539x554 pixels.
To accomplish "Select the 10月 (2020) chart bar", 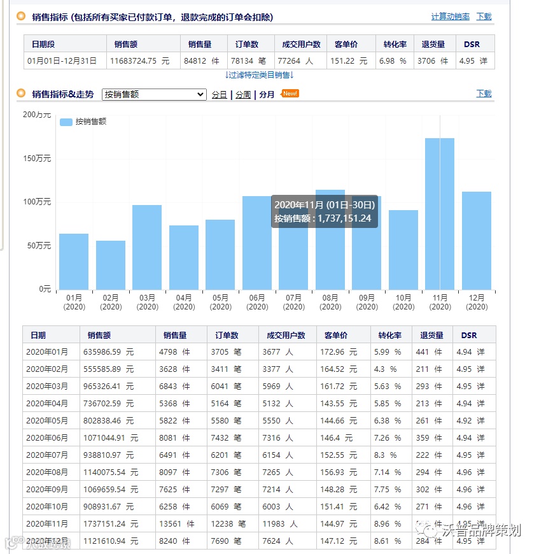I will [403, 250].
